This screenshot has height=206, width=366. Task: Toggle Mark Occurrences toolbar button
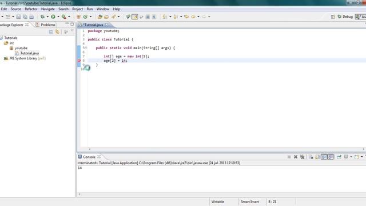click(135, 17)
